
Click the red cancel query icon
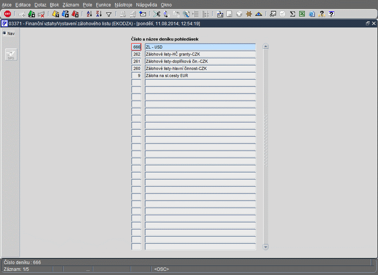75,14
